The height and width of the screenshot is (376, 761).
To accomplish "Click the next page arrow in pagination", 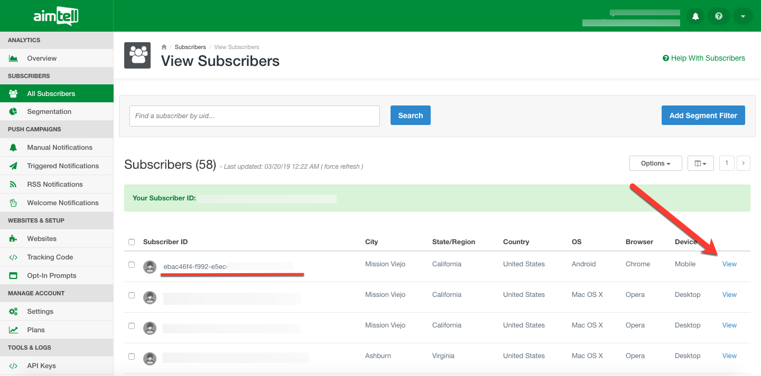I will [x=743, y=163].
